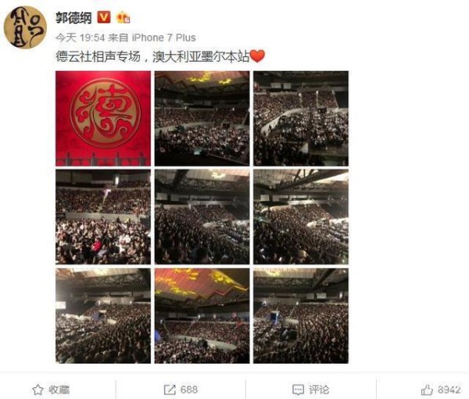
Task: Click the orange V verified badge
Action: pos(104,17)
